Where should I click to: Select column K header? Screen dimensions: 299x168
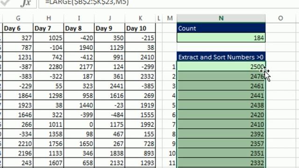pos(140,18)
